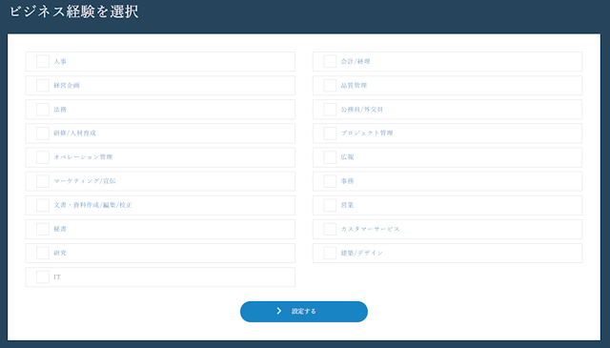Click the 設定する button

304,312
